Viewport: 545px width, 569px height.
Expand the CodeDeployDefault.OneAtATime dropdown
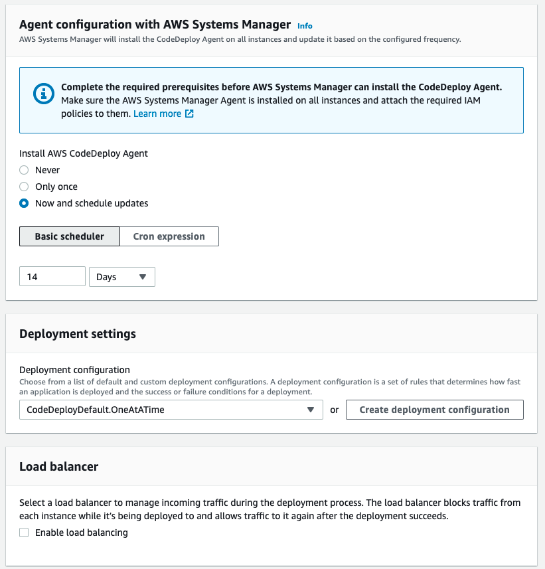171,410
